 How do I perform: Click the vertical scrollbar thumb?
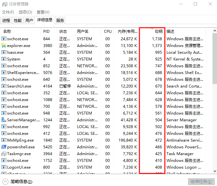(x=215, y=59)
